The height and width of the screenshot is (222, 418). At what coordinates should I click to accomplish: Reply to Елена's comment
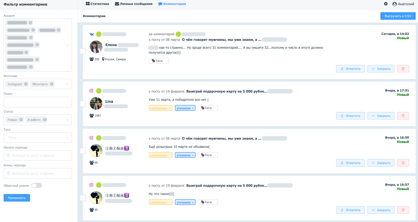click(350, 69)
